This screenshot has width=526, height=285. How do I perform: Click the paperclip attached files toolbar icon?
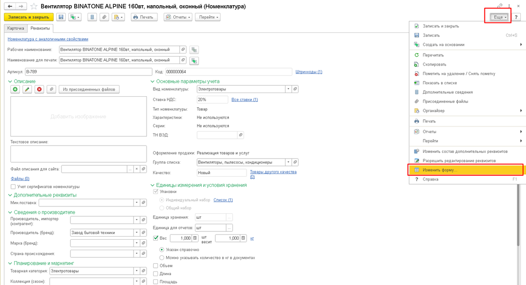(x=104, y=17)
